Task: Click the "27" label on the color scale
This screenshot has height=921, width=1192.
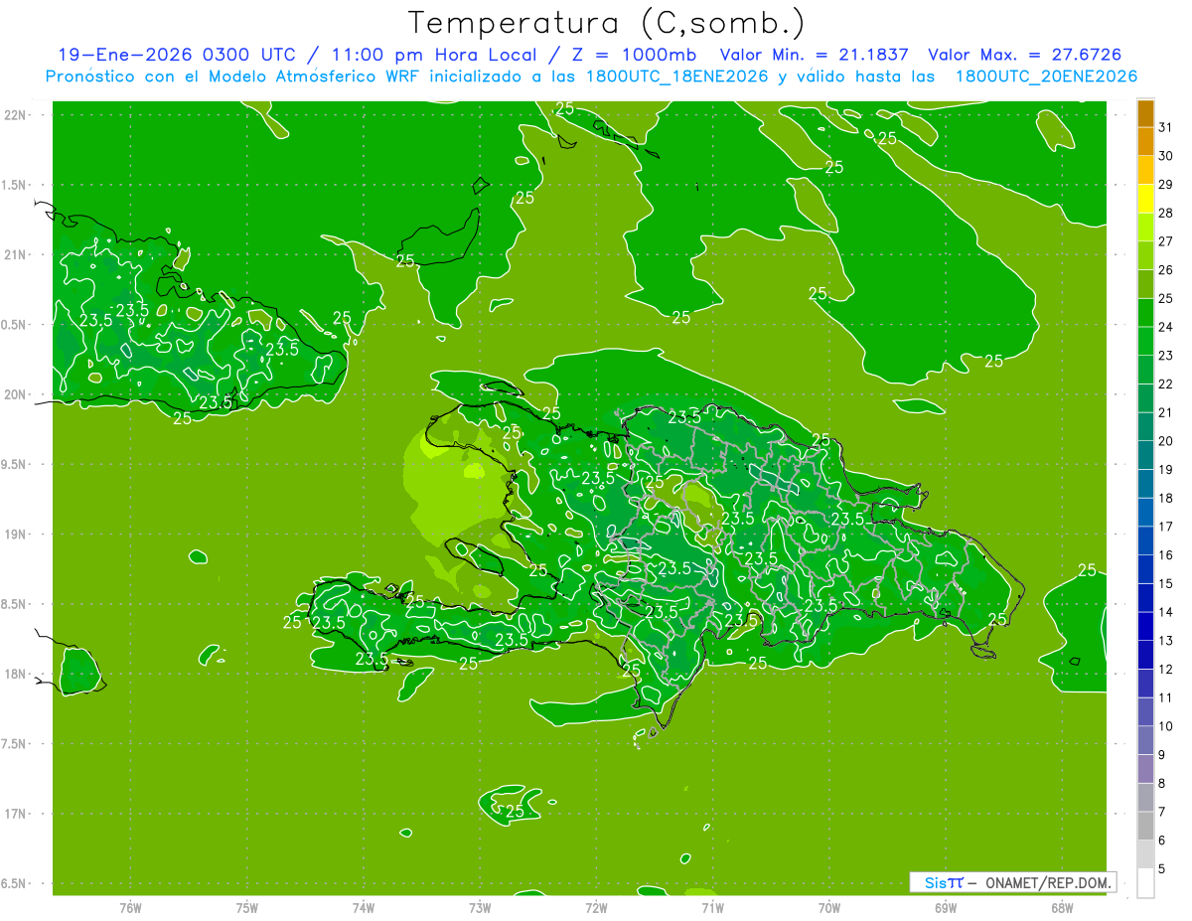Action: (1166, 241)
